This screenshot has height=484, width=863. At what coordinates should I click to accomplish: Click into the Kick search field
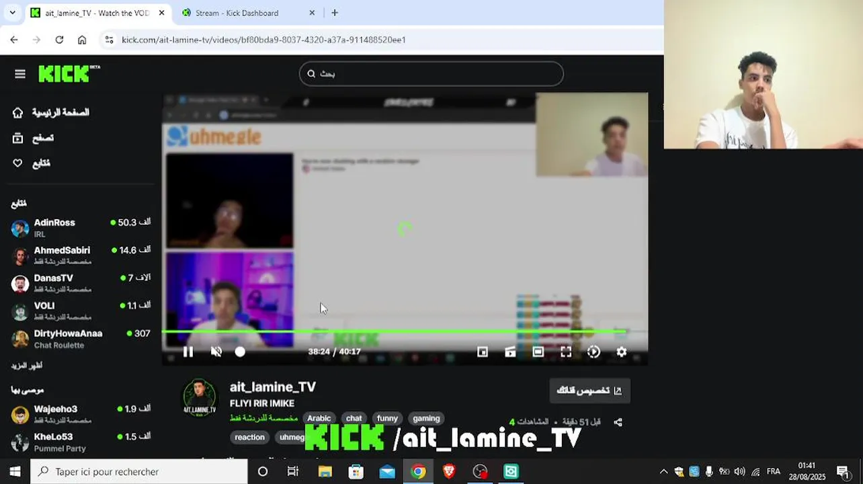[x=431, y=74]
